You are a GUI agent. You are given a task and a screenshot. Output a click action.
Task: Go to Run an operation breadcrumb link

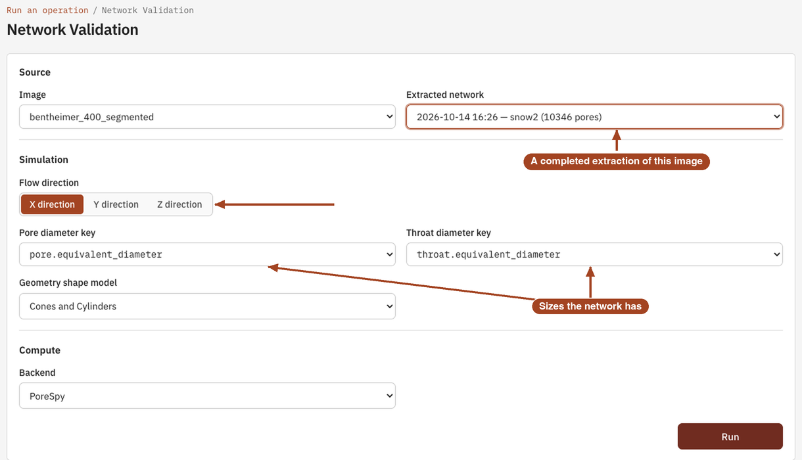(x=47, y=11)
